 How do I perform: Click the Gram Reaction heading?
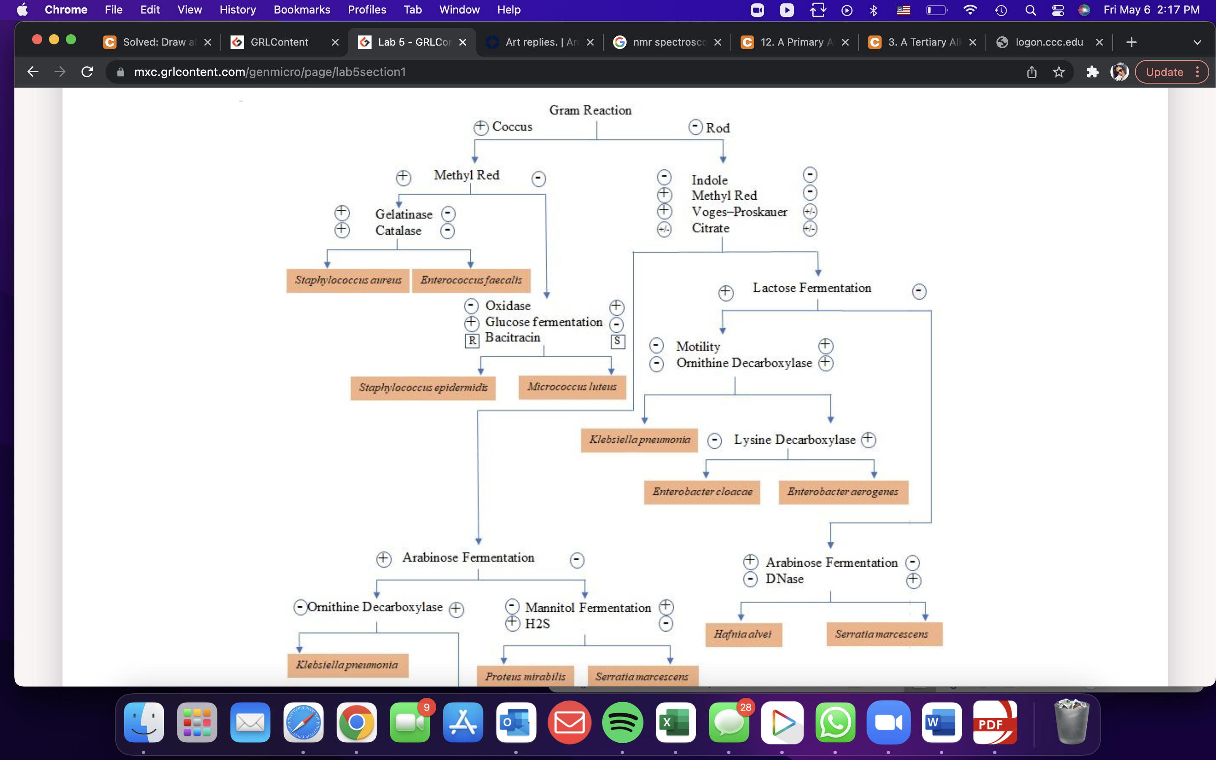click(590, 110)
